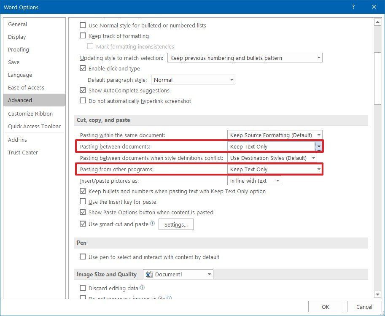Disable Show AutoComplete suggestions
This screenshot has width=385, height=316.
(83, 90)
